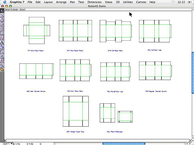
Task: Select the Line tool
Action: 2,15
